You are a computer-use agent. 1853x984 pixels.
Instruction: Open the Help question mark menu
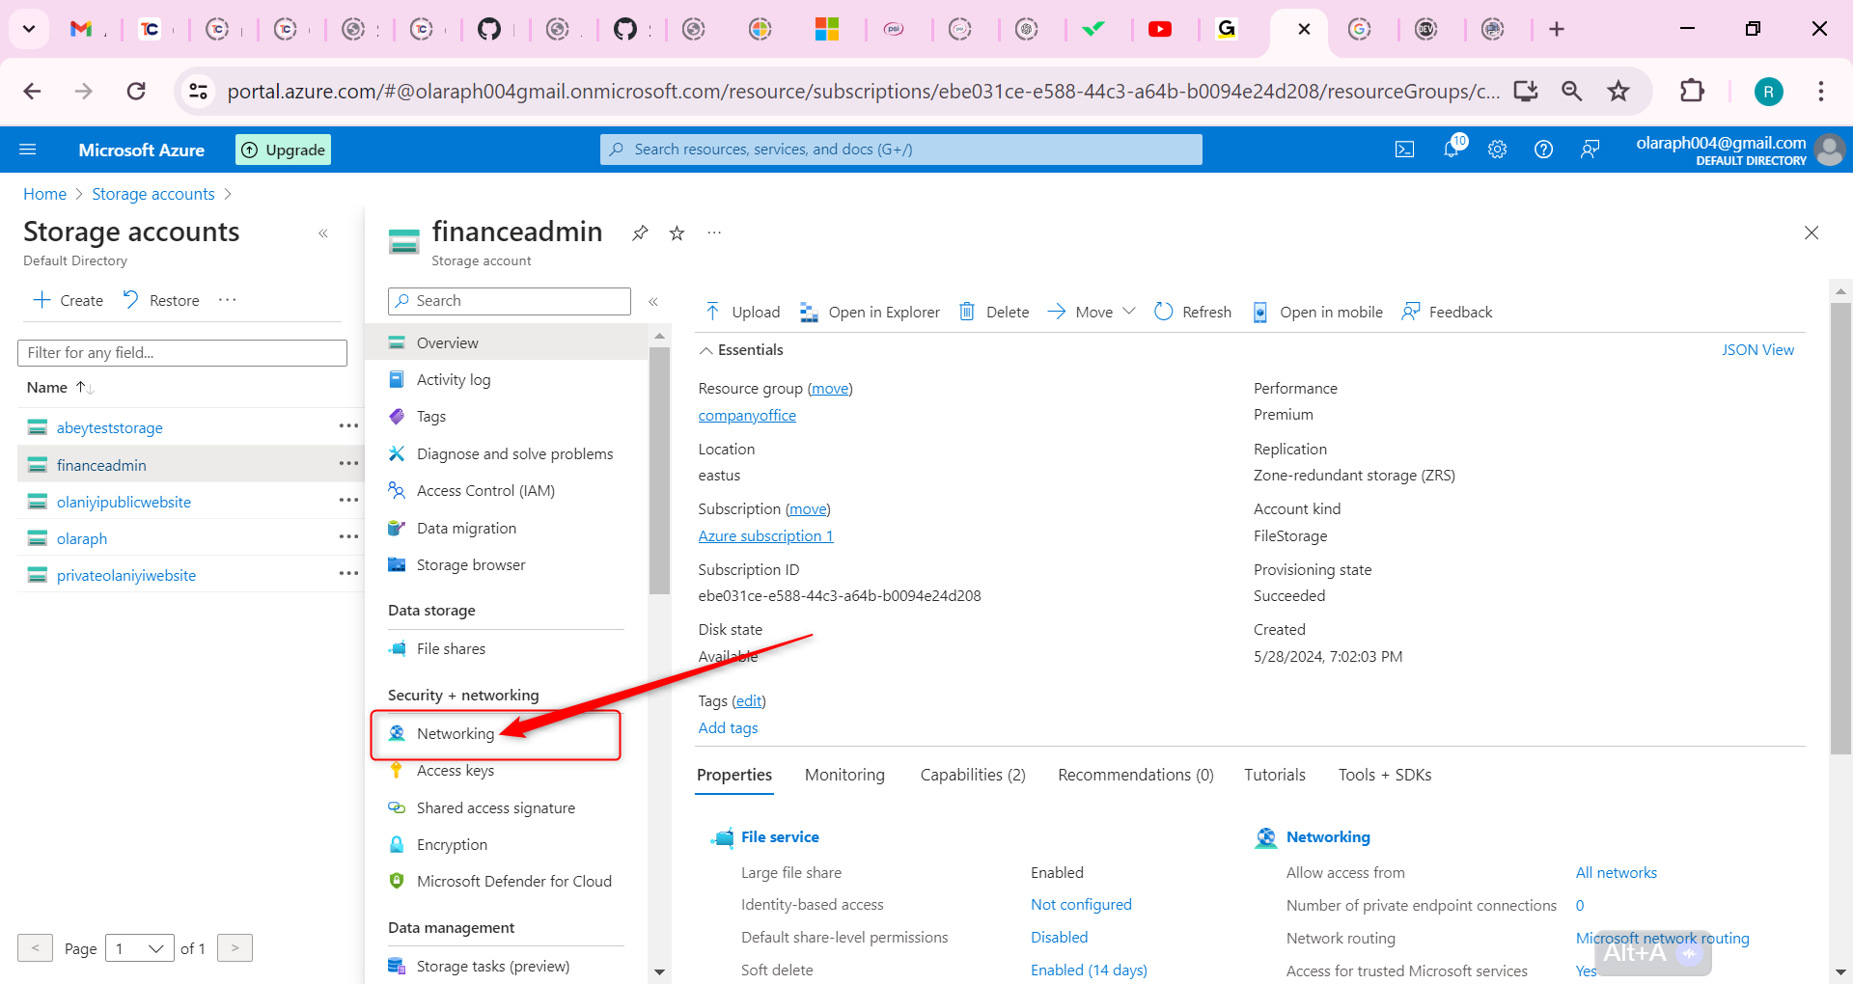(1543, 150)
